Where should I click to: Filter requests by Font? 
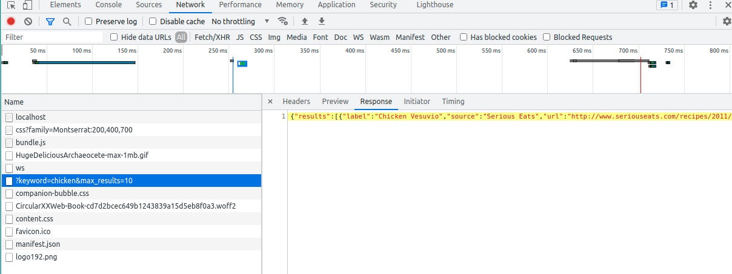click(321, 37)
